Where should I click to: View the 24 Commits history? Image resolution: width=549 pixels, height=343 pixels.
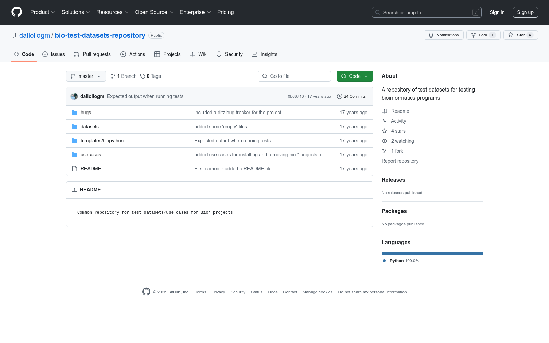[x=351, y=96]
